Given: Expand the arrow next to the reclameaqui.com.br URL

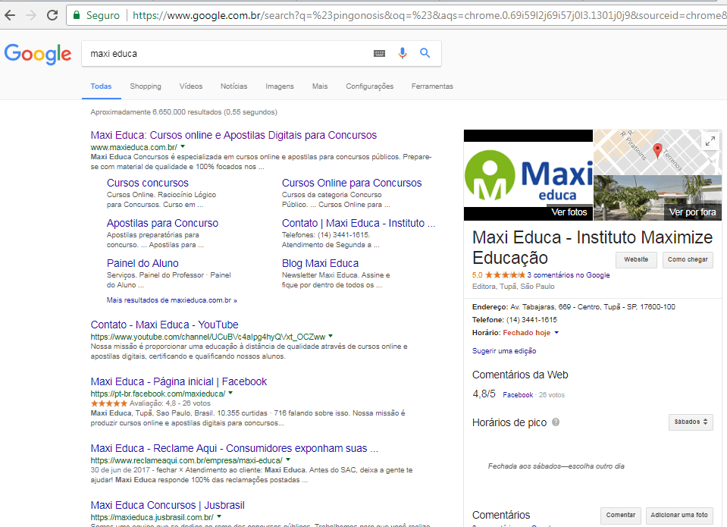Looking at the screenshot, I should click(288, 460).
